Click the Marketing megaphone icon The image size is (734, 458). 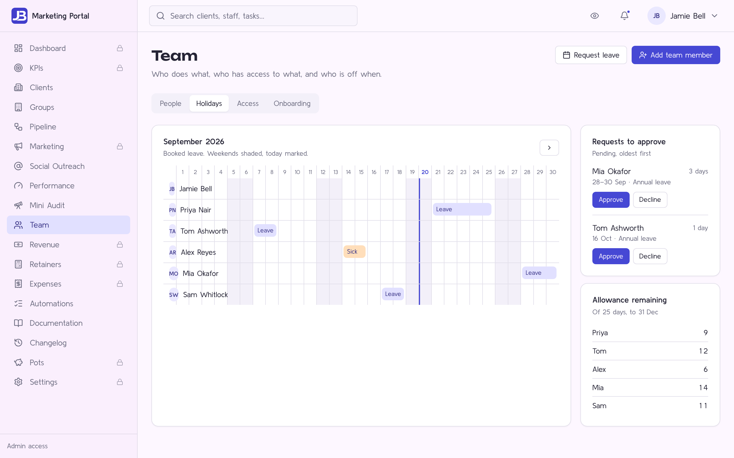[x=18, y=146]
